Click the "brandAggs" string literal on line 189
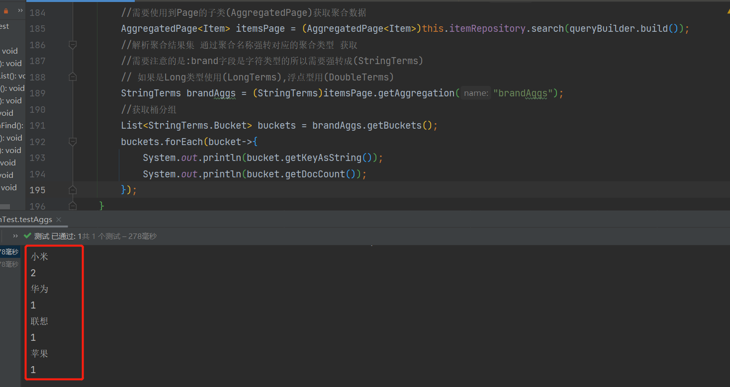This screenshot has width=730, height=387. 523,93
